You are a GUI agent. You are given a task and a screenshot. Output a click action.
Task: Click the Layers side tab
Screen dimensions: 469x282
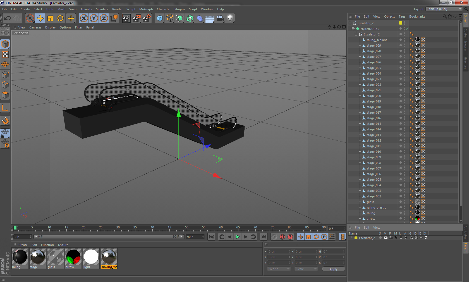466,247
